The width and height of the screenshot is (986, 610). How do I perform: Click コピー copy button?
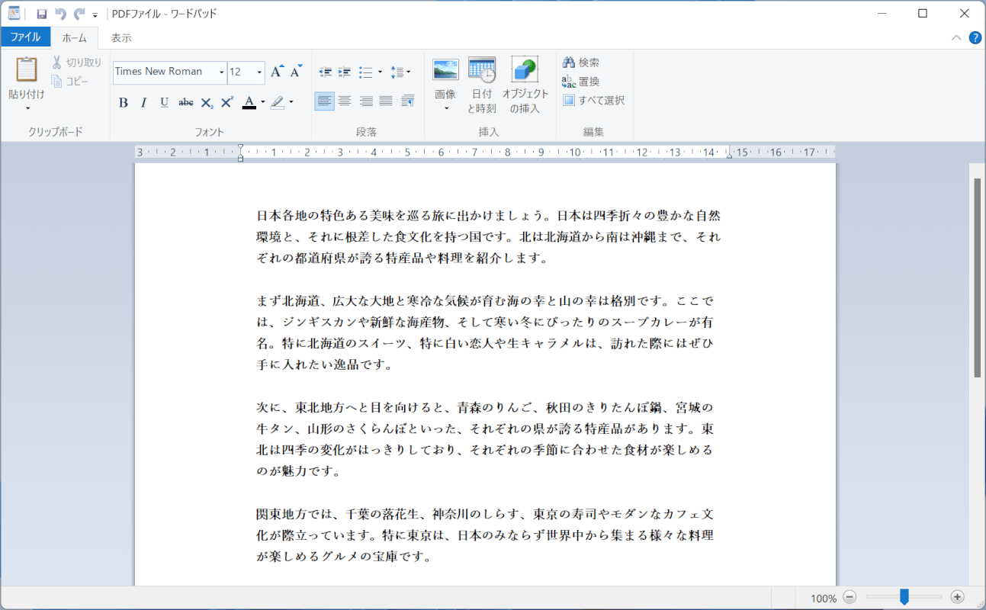click(x=70, y=82)
